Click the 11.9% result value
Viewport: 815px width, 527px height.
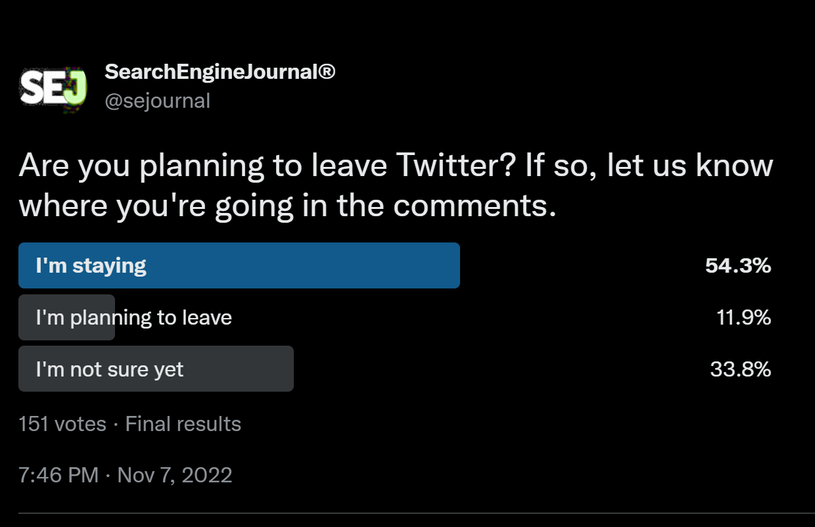tap(743, 317)
